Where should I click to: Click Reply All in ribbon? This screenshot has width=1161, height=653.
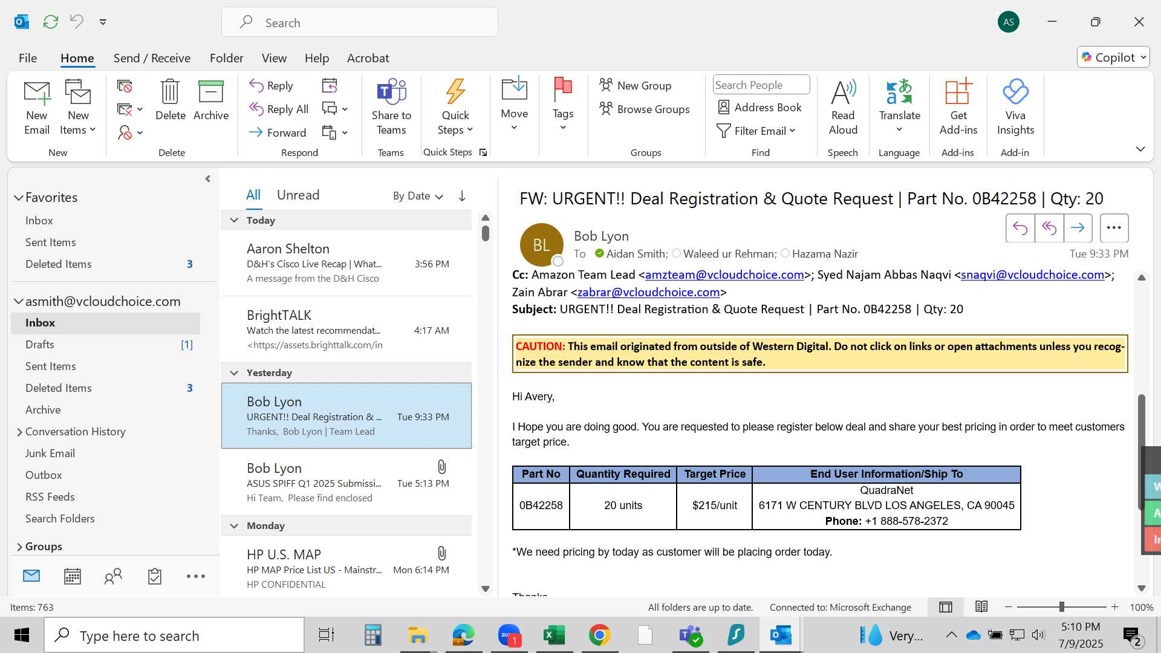click(x=279, y=109)
